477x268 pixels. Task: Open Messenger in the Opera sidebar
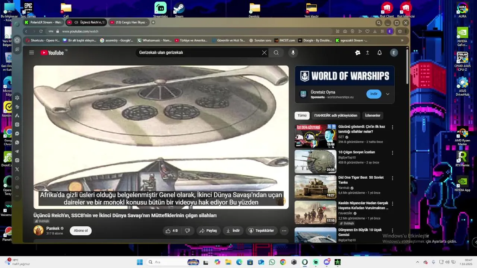point(17,134)
